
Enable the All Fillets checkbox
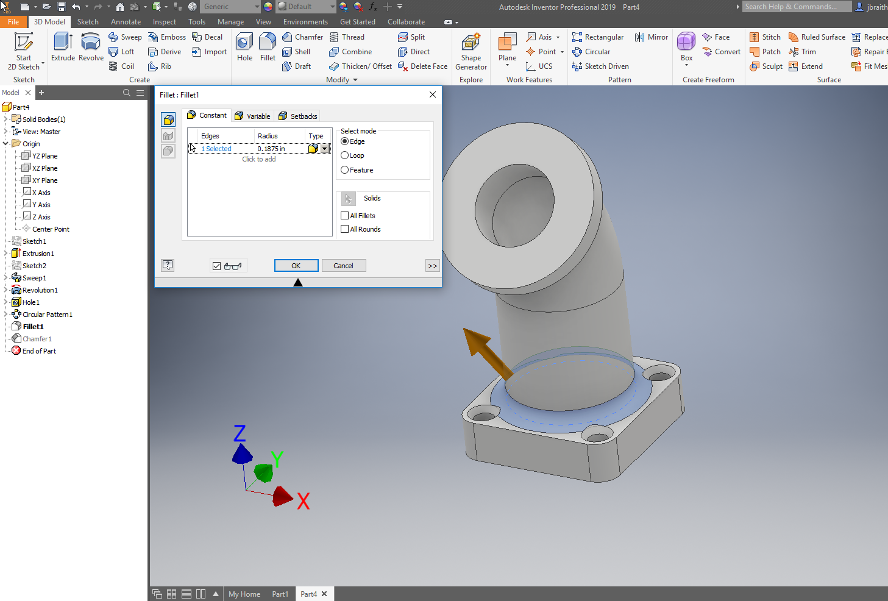point(345,216)
